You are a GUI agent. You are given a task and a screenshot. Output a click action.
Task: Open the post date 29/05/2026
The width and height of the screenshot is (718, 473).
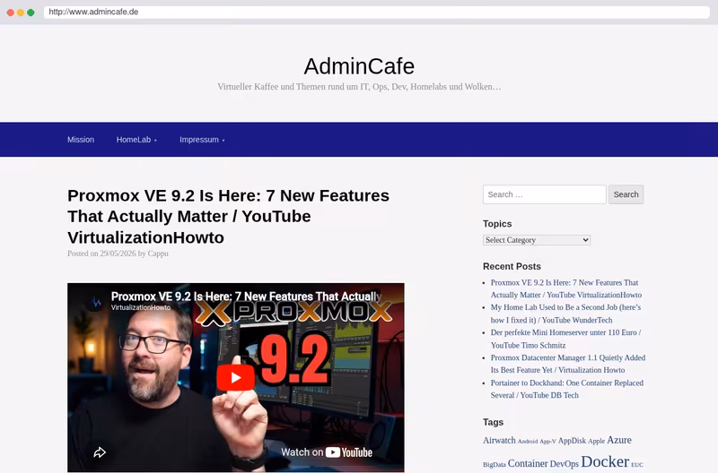coord(118,254)
